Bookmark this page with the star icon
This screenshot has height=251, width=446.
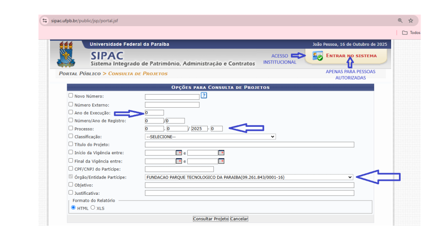click(x=411, y=20)
